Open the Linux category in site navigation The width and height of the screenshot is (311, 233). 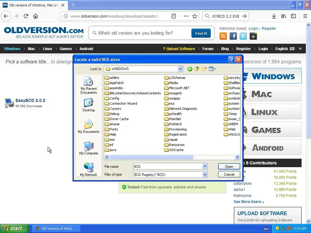pos(47,49)
